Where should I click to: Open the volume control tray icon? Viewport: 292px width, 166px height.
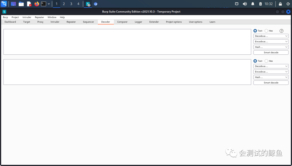tap(245, 4)
